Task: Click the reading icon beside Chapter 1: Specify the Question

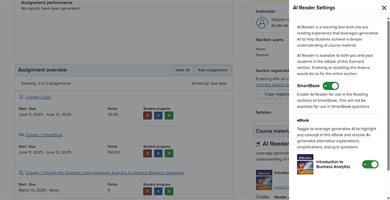Action: (x=21, y=173)
